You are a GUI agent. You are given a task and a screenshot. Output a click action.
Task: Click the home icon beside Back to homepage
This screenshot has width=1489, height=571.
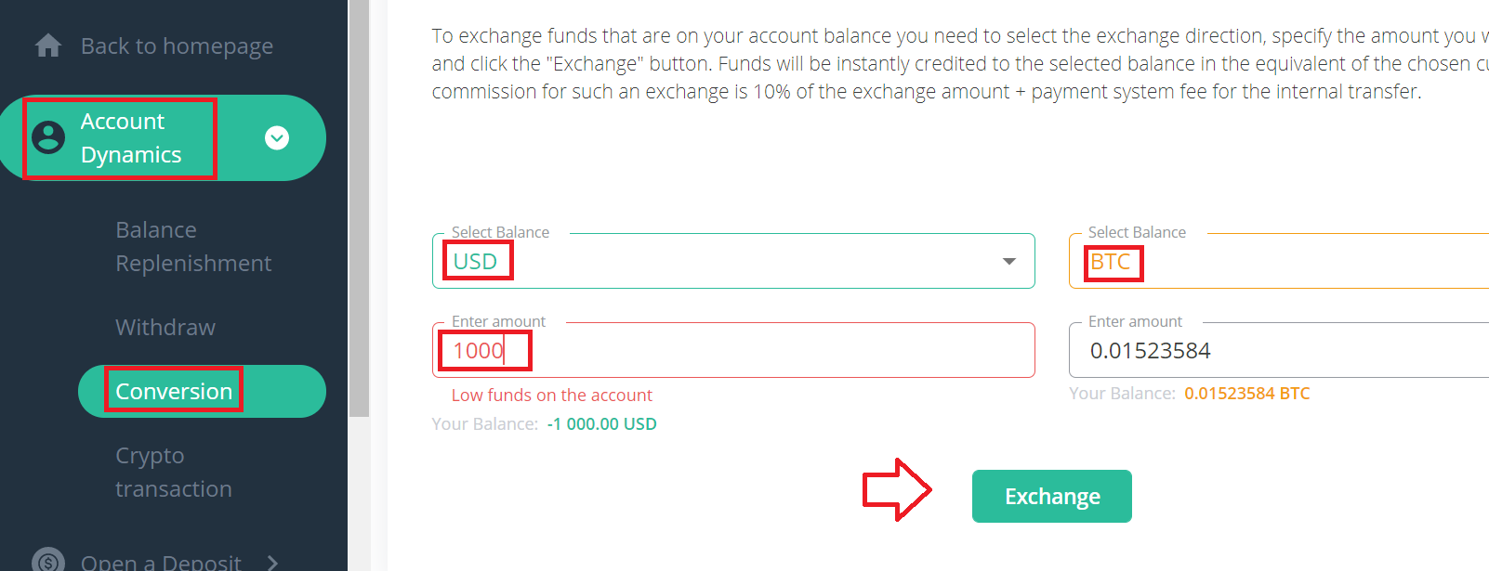[x=48, y=45]
